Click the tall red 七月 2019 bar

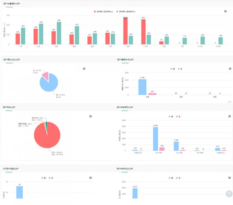(126, 31)
